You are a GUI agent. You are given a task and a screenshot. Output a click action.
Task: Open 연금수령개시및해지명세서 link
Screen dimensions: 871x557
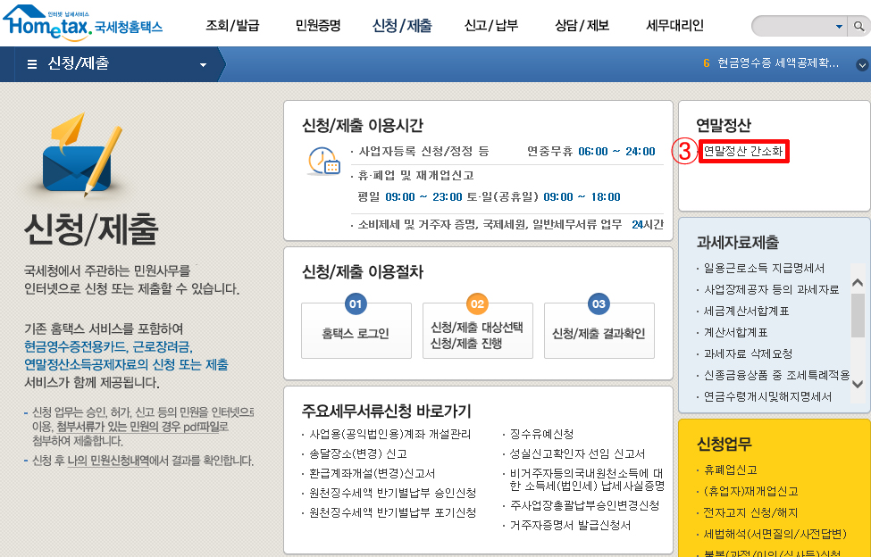tap(767, 397)
